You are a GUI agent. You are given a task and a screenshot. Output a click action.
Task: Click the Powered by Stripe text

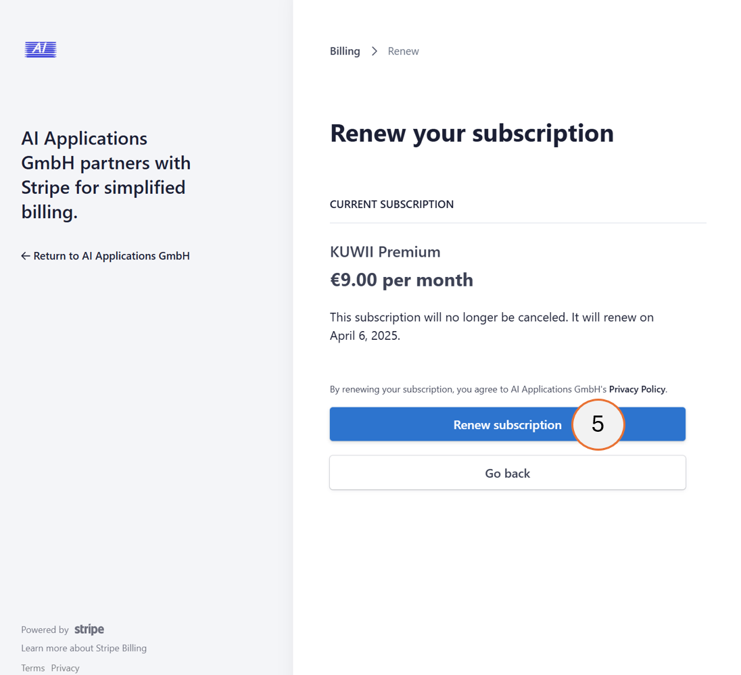pos(45,629)
